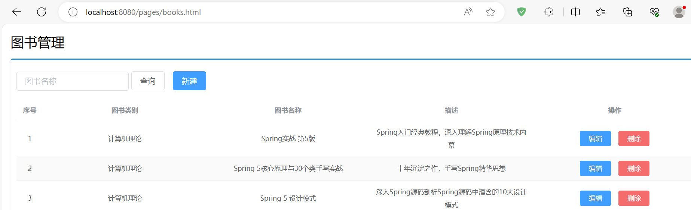Click 计算机理论 in row 2
Viewport: 691px width, 210px height.
click(125, 168)
